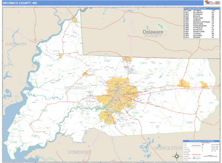The width and height of the screenshot is (222, 163).
Task: Click the compass rose icon
Action: (x=177, y=155)
